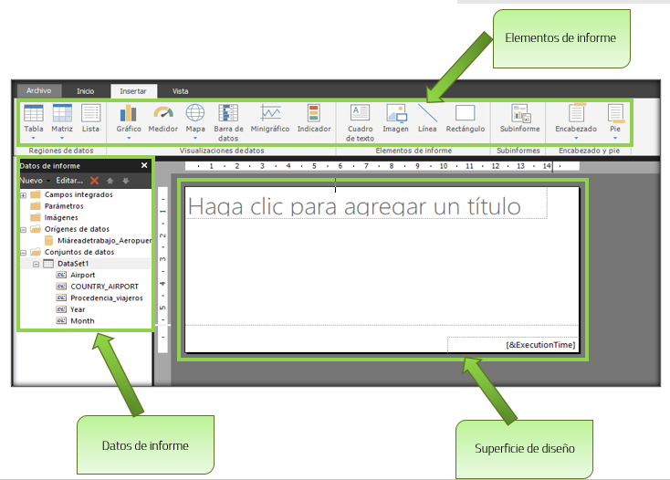Click the title placeholder to add a title
This screenshot has height=480, width=670.
[367, 203]
